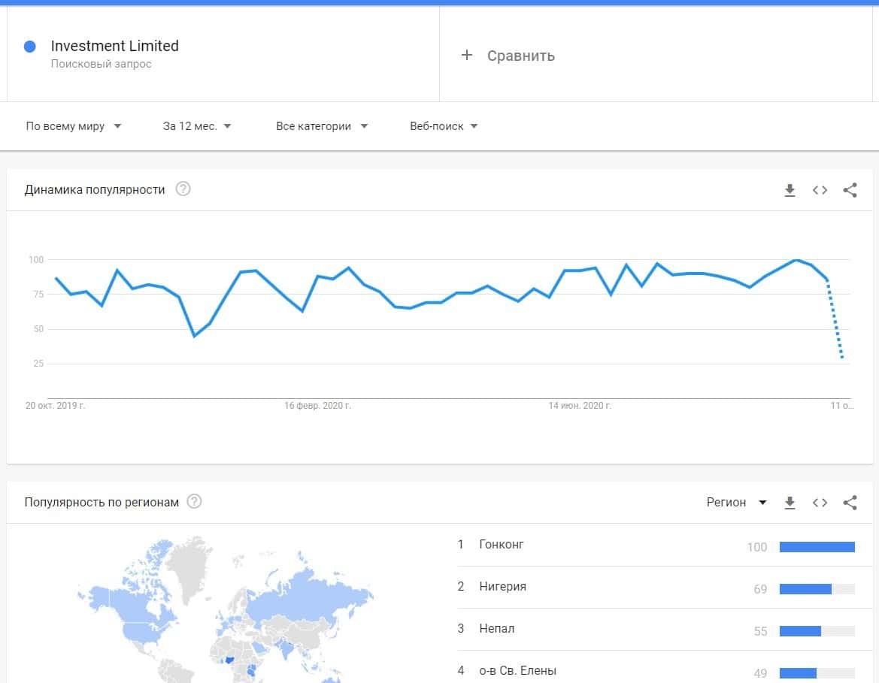Open the По всему миру location dropdown

tap(74, 126)
